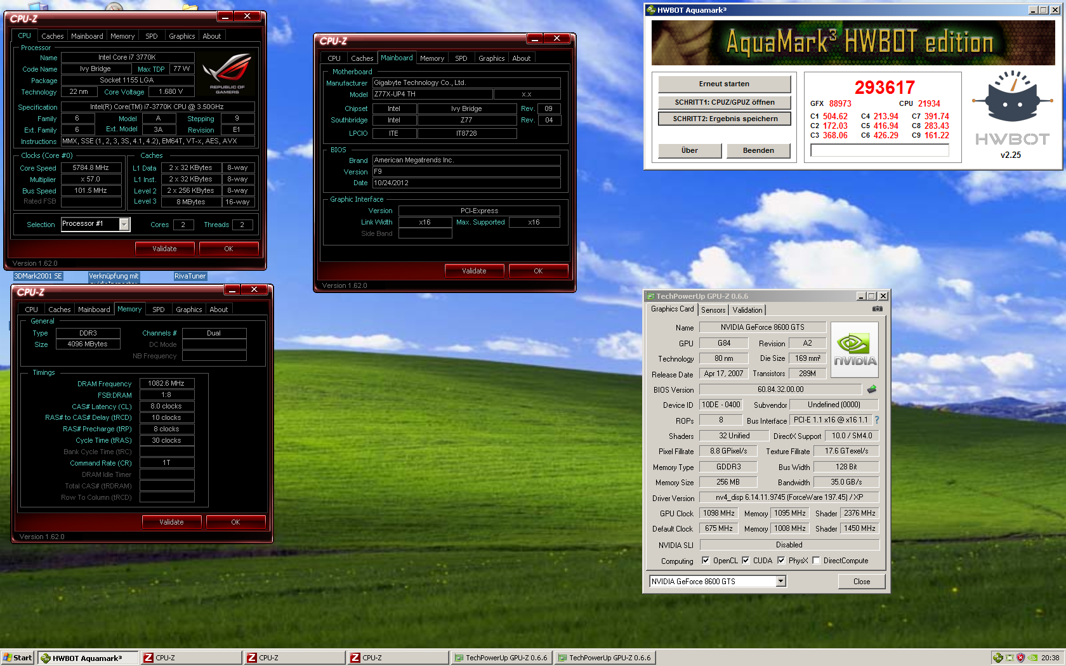Click the HWBOT Aquamark title bar icon
Viewport: 1066px width, 666px height.
651,10
